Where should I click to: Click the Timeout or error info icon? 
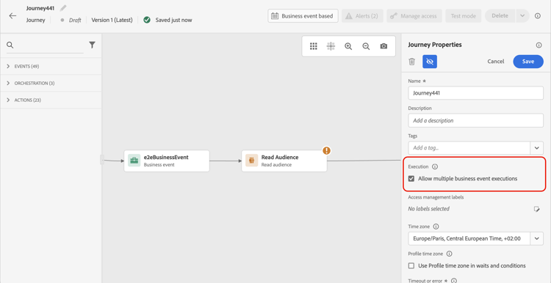[x=453, y=281]
